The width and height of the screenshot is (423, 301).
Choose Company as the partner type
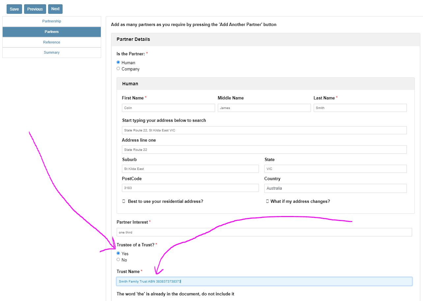pyautogui.click(x=118, y=68)
